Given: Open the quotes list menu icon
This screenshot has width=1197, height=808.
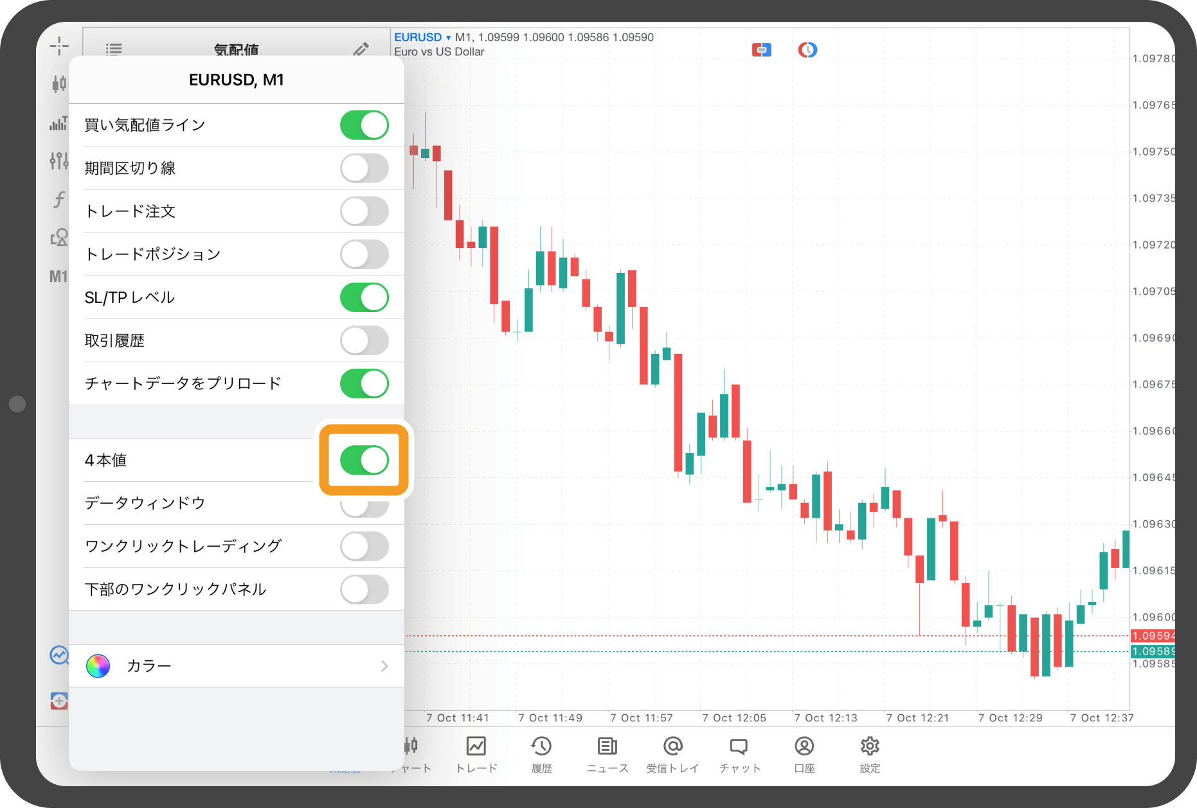Looking at the screenshot, I should click(x=114, y=49).
